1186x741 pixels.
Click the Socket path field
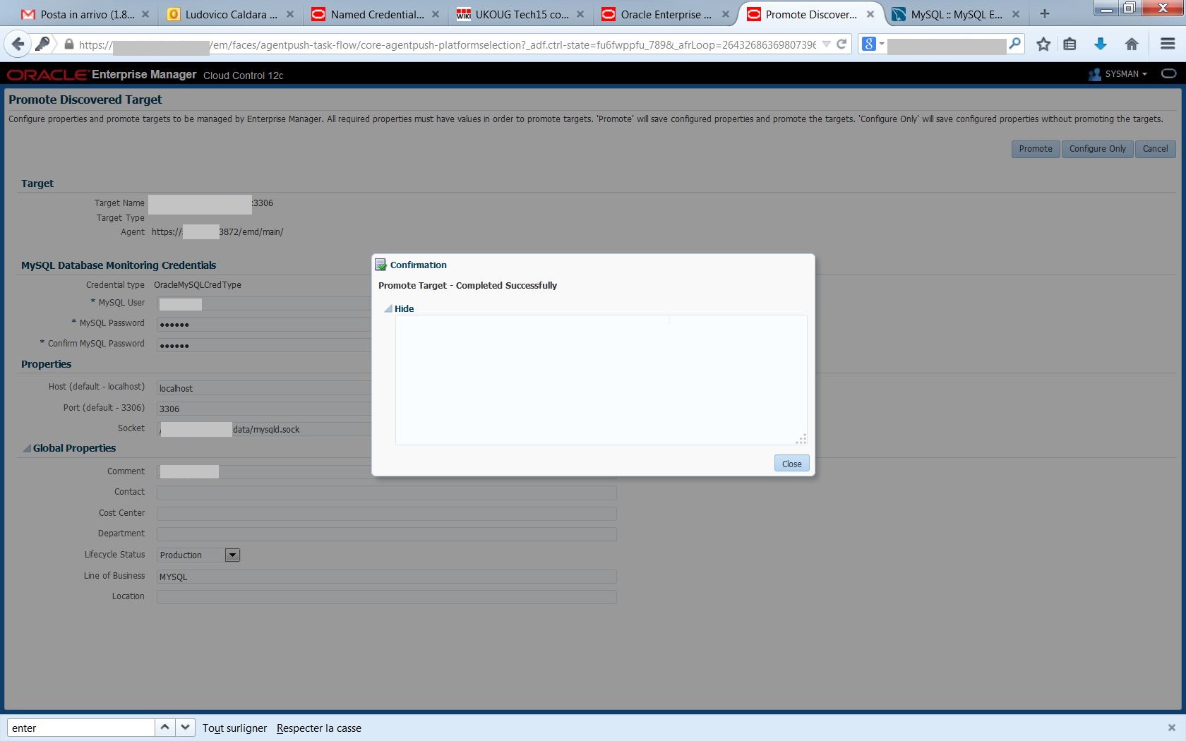click(x=264, y=429)
